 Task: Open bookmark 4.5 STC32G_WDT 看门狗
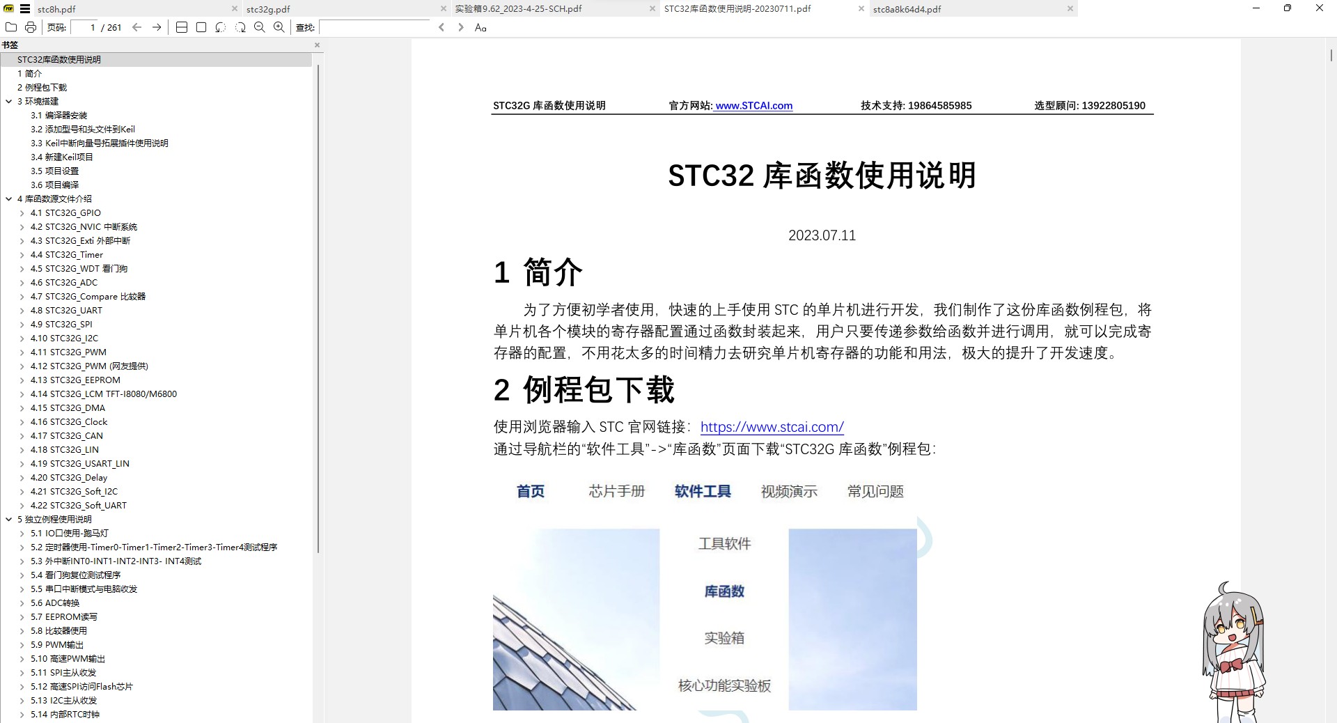(x=79, y=268)
